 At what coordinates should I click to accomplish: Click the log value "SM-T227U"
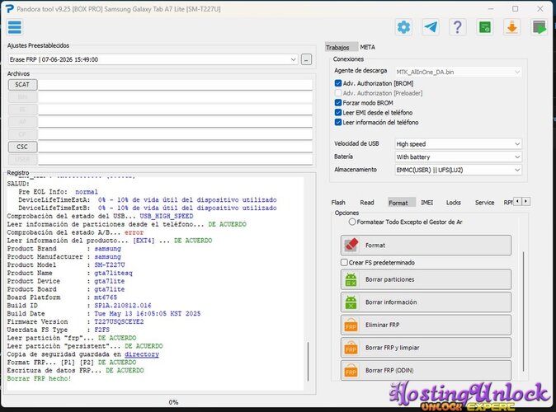110,265
